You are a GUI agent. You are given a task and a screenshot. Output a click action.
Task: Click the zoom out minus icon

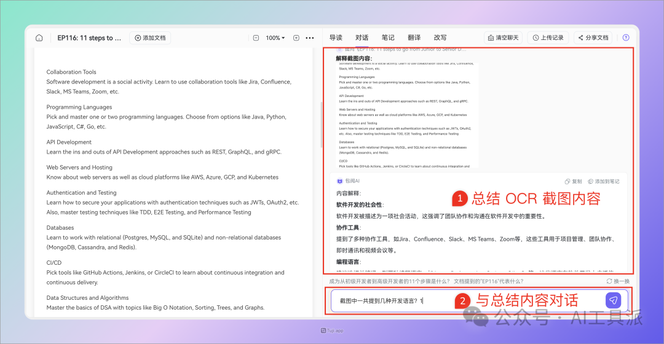coord(256,38)
